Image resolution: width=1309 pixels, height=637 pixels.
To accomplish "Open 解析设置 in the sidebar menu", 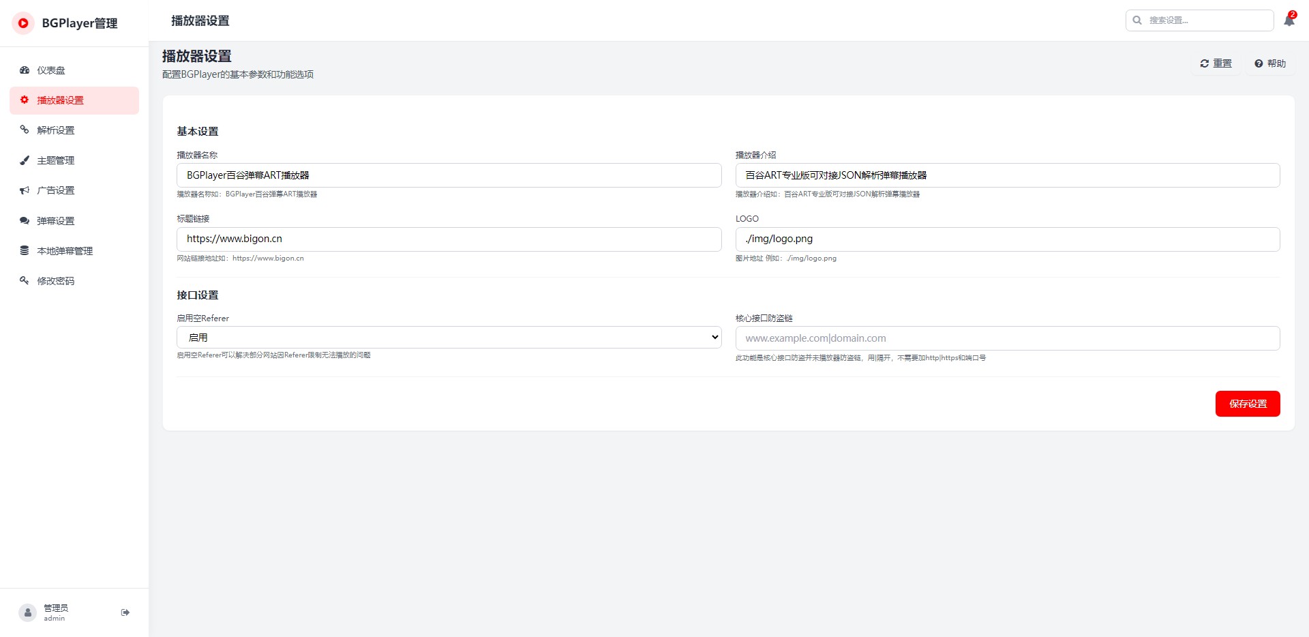I will (x=56, y=130).
